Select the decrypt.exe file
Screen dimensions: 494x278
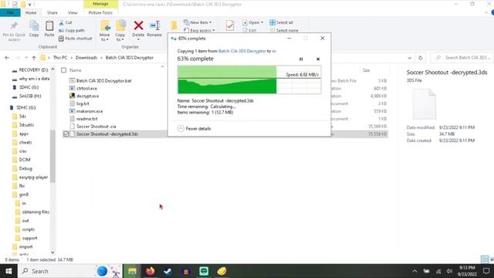[87, 96]
